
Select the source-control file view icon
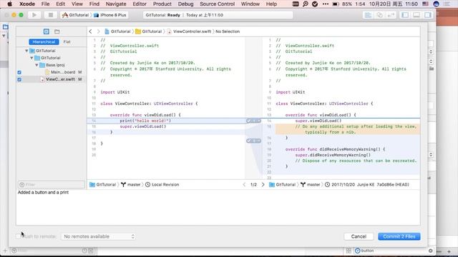pyautogui.click(x=46, y=31)
